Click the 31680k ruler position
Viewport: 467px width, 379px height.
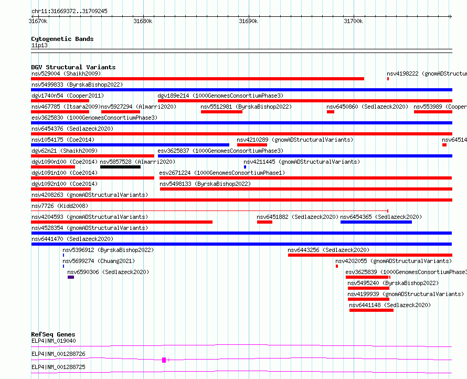tap(143, 21)
